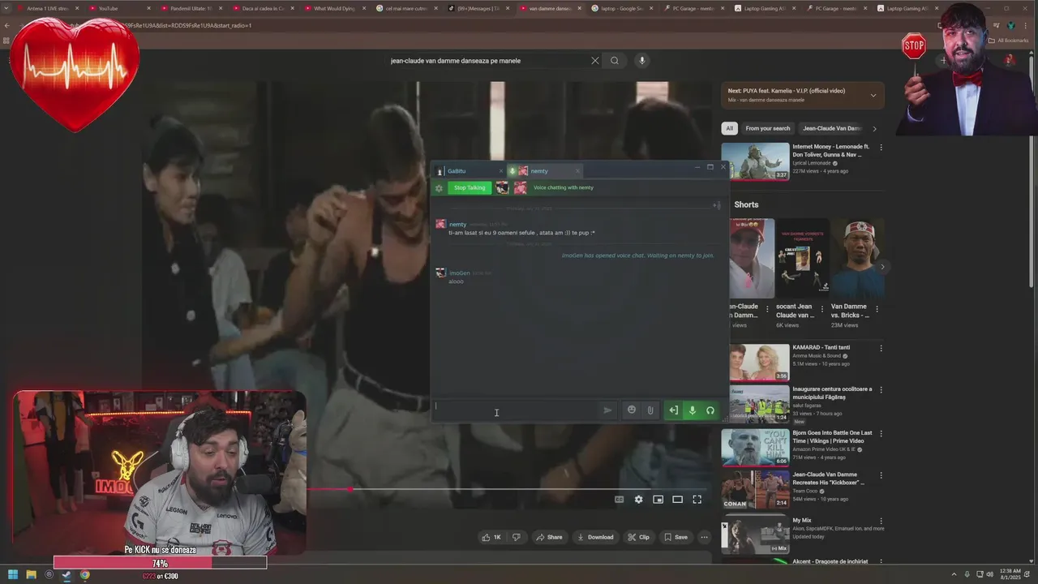This screenshot has height=584, width=1038.
Task: Enter fullscreen on the YouTube player
Action: [x=697, y=500]
